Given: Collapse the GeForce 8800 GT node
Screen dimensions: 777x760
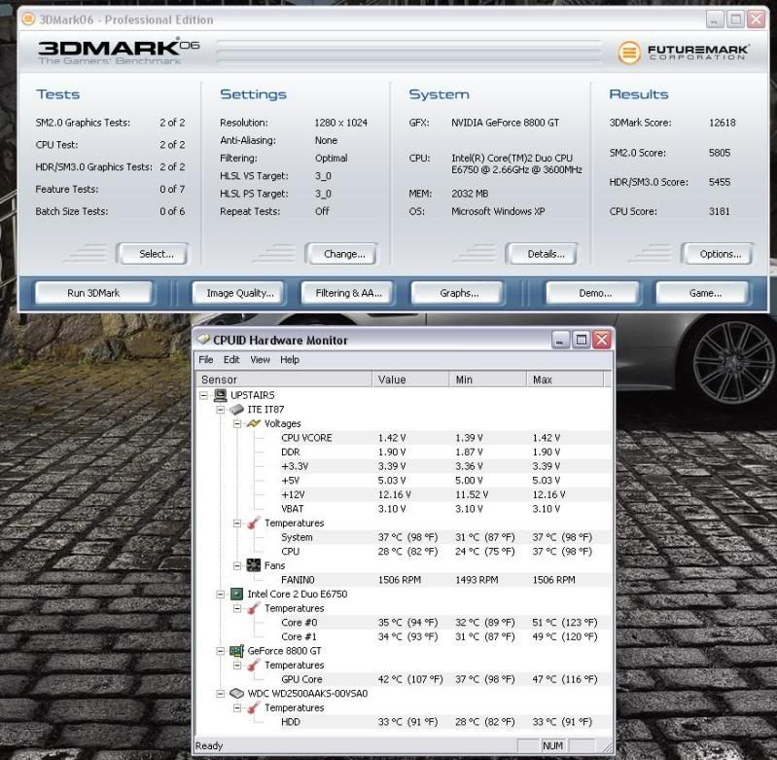Looking at the screenshot, I should pos(221,651).
